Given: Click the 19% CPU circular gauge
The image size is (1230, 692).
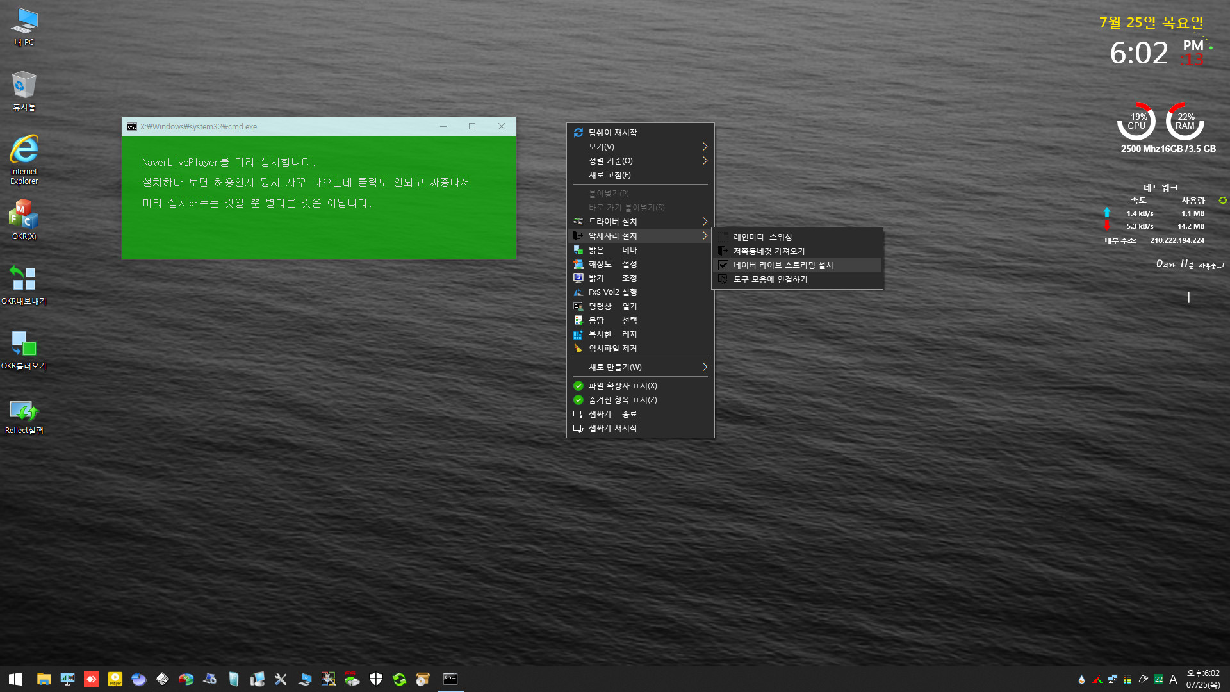Looking at the screenshot, I should [x=1136, y=121].
